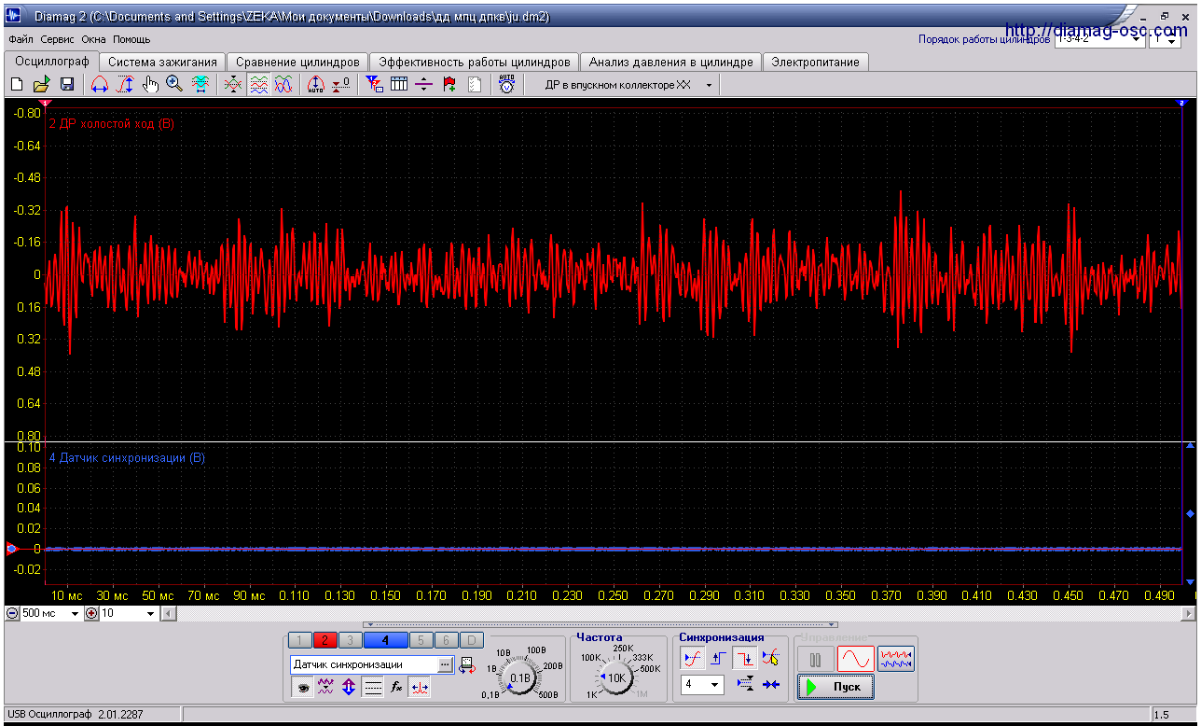Image resolution: width=1201 pixels, height=726 pixels.
Task: Open the Помощь menu
Action: pos(131,39)
